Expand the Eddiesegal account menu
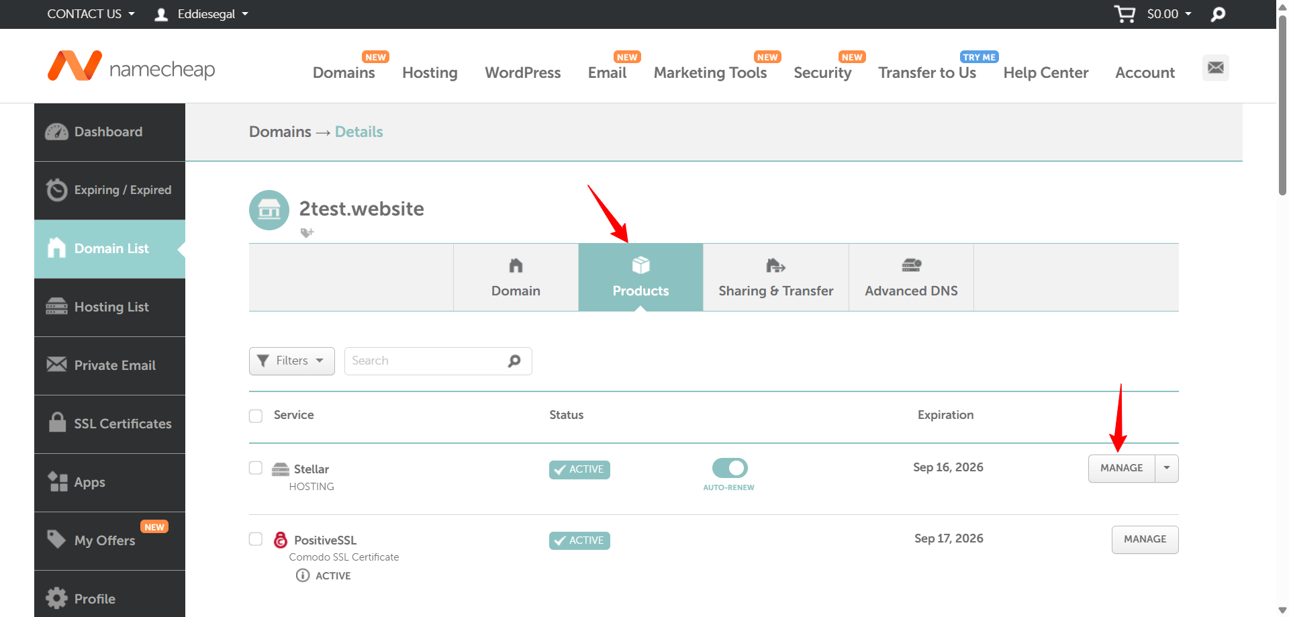Image resolution: width=1289 pixels, height=617 pixels. 213,14
